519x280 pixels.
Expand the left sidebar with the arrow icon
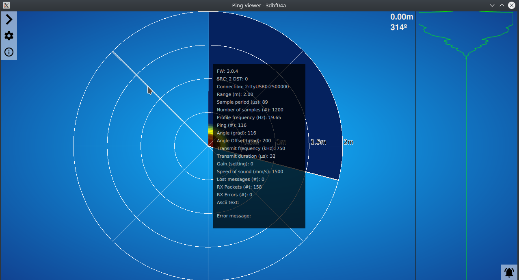pyautogui.click(x=9, y=19)
